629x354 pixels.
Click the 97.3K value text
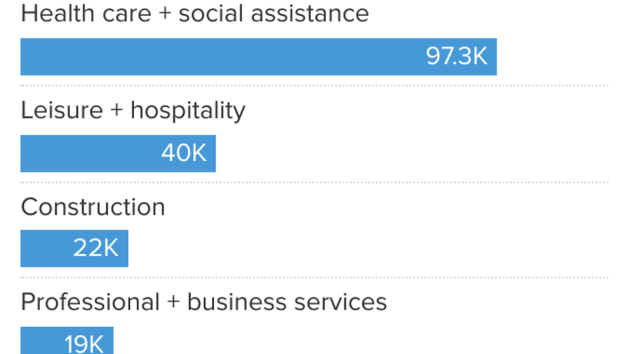coord(456,56)
